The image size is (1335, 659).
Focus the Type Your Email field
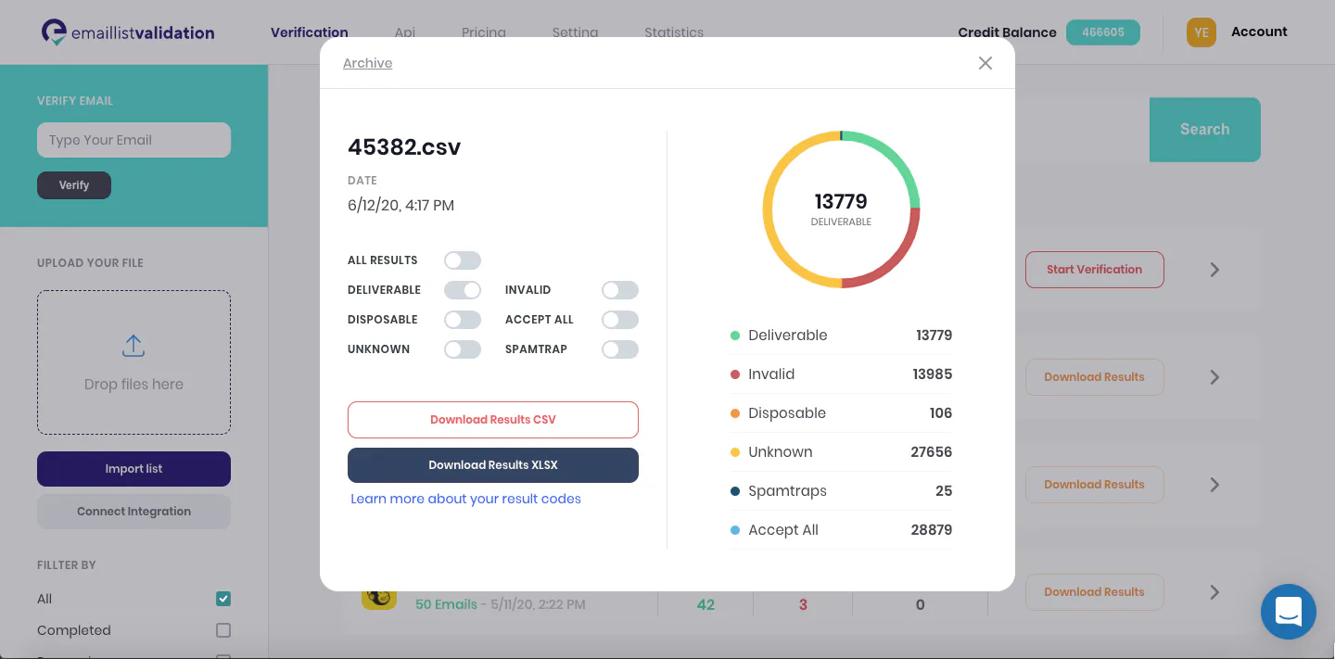coord(133,140)
